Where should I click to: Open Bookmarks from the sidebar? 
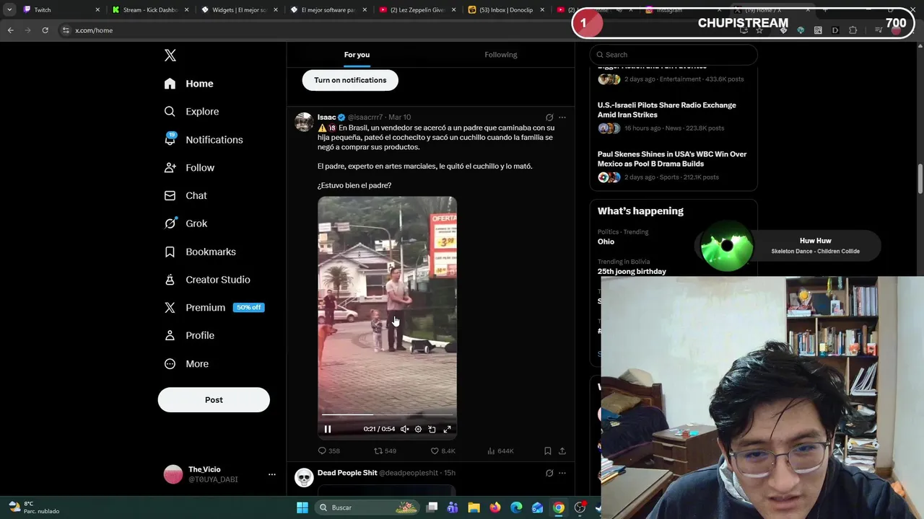pyautogui.click(x=200, y=252)
